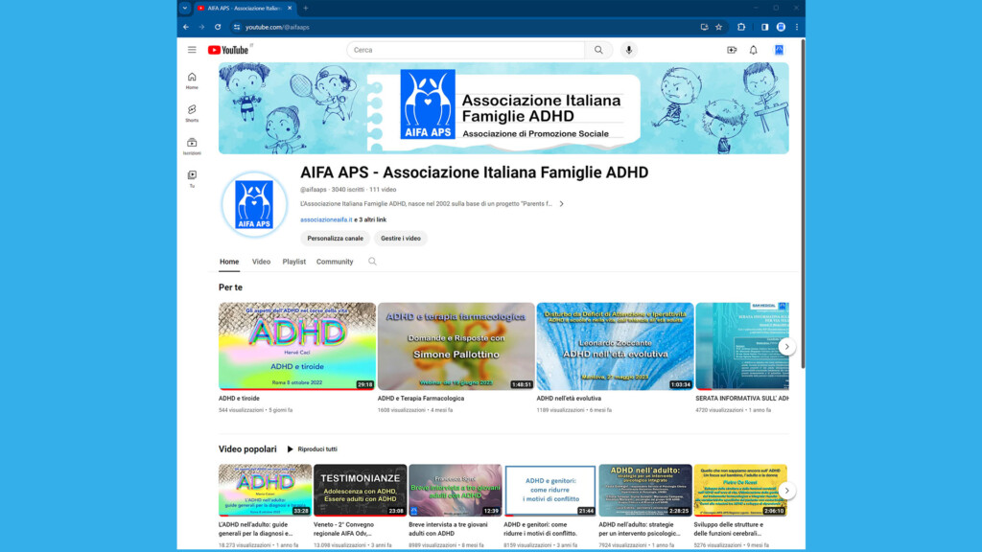Open the Shorts section from sidebar
Image resolution: width=982 pixels, height=552 pixels.
(192, 110)
